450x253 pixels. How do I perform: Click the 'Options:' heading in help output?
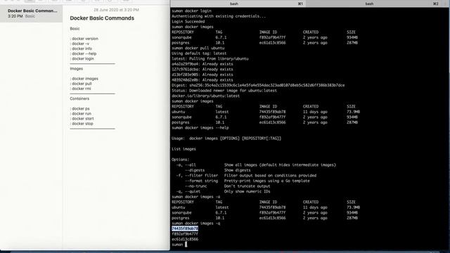tap(181, 160)
